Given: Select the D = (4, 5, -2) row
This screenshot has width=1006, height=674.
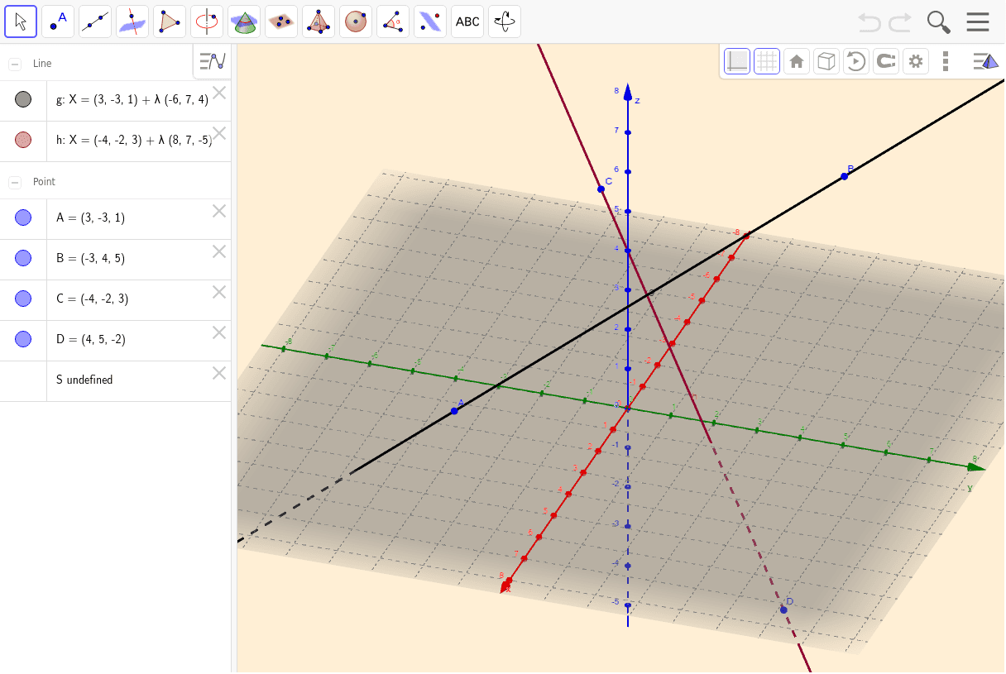Looking at the screenshot, I should (x=116, y=341).
